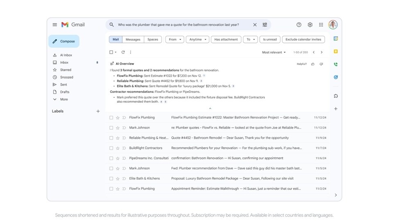Image resolution: width=393 pixels, height=221 pixels.
Task: Mark AI Overview unhelpful thumbs down
Action: pos(321,64)
